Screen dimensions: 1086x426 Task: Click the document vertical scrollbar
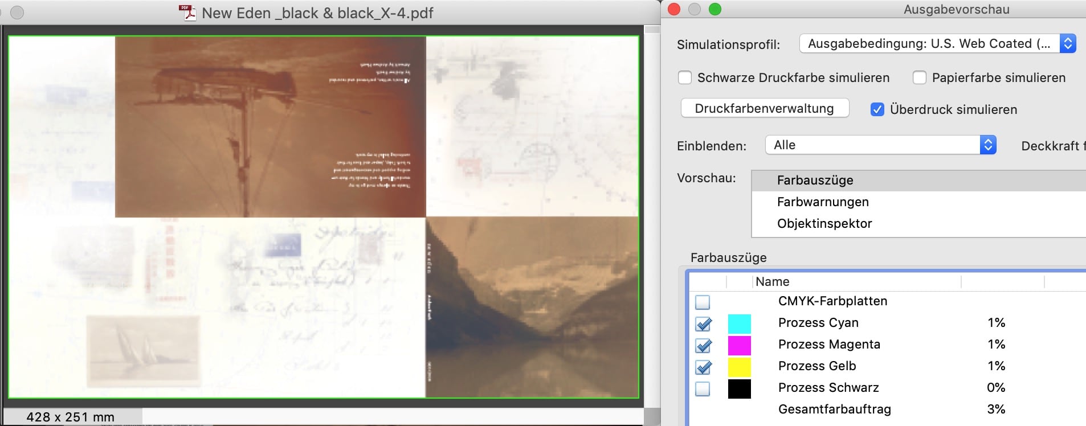(x=651, y=216)
